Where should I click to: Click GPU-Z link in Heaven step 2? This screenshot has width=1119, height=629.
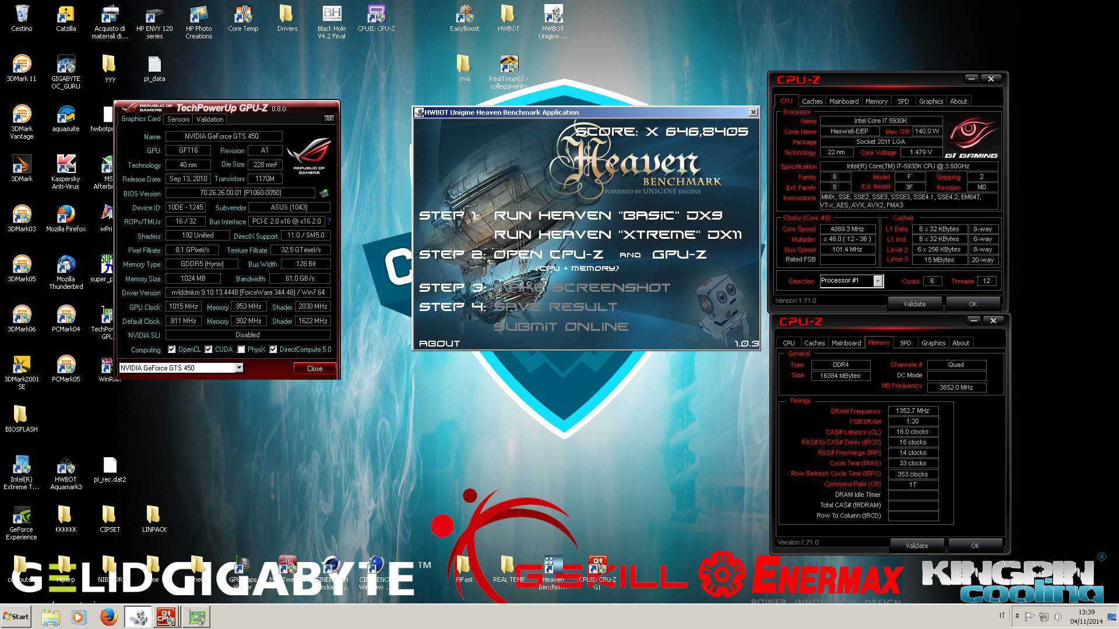tap(679, 255)
